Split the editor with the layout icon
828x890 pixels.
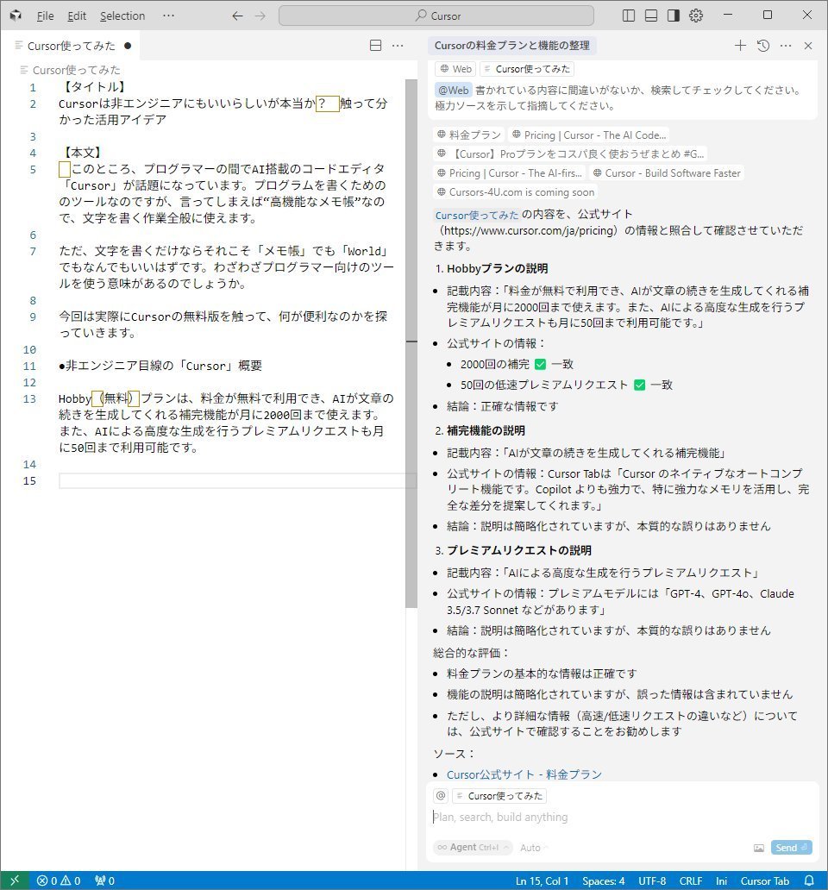[375, 46]
